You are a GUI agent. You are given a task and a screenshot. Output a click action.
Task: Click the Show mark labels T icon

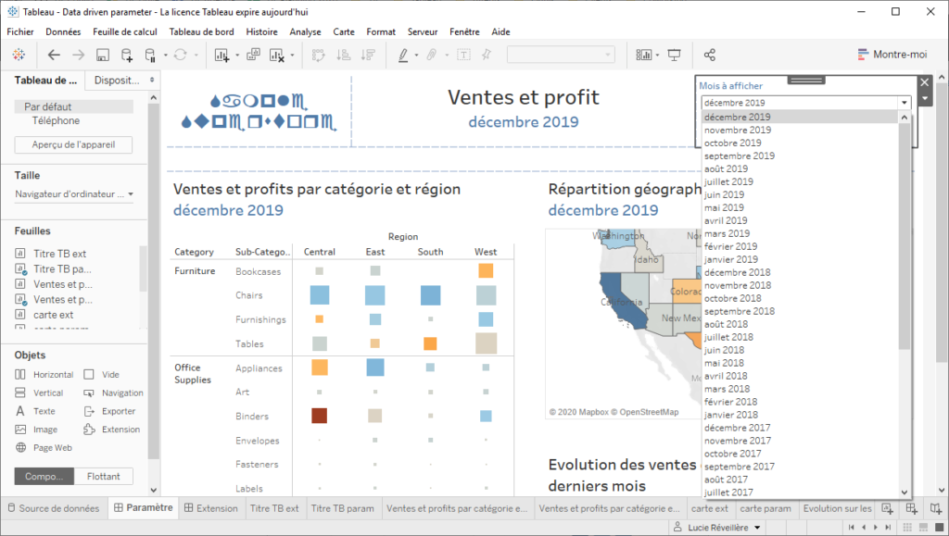pyautogui.click(x=463, y=55)
